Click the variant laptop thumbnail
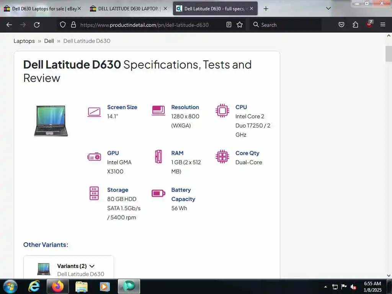This screenshot has width=392, height=294. tap(44, 269)
